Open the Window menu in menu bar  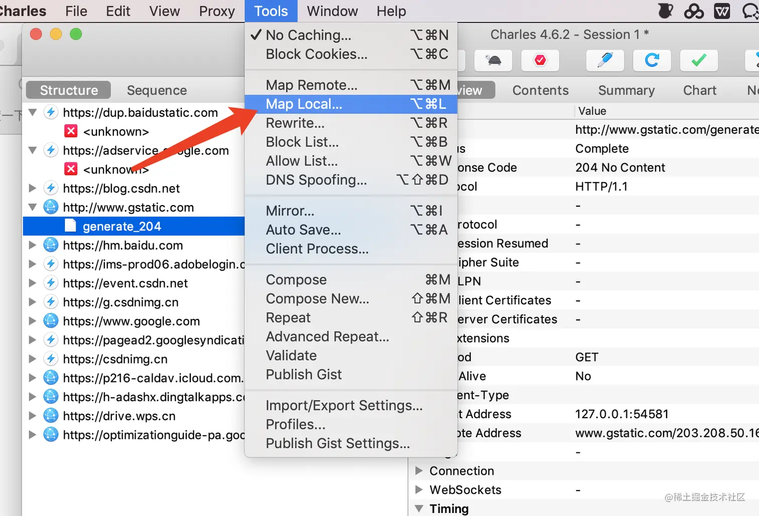tap(332, 11)
